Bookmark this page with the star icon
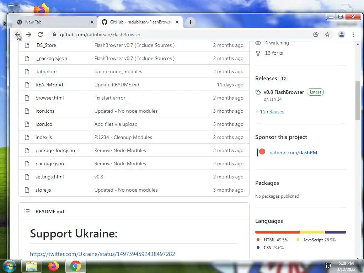This screenshot has width=364, height=273. tap(327, 34)
